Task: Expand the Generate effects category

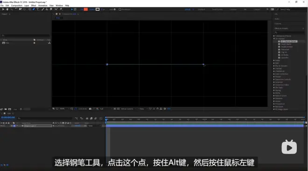Action: pos(274,82)
